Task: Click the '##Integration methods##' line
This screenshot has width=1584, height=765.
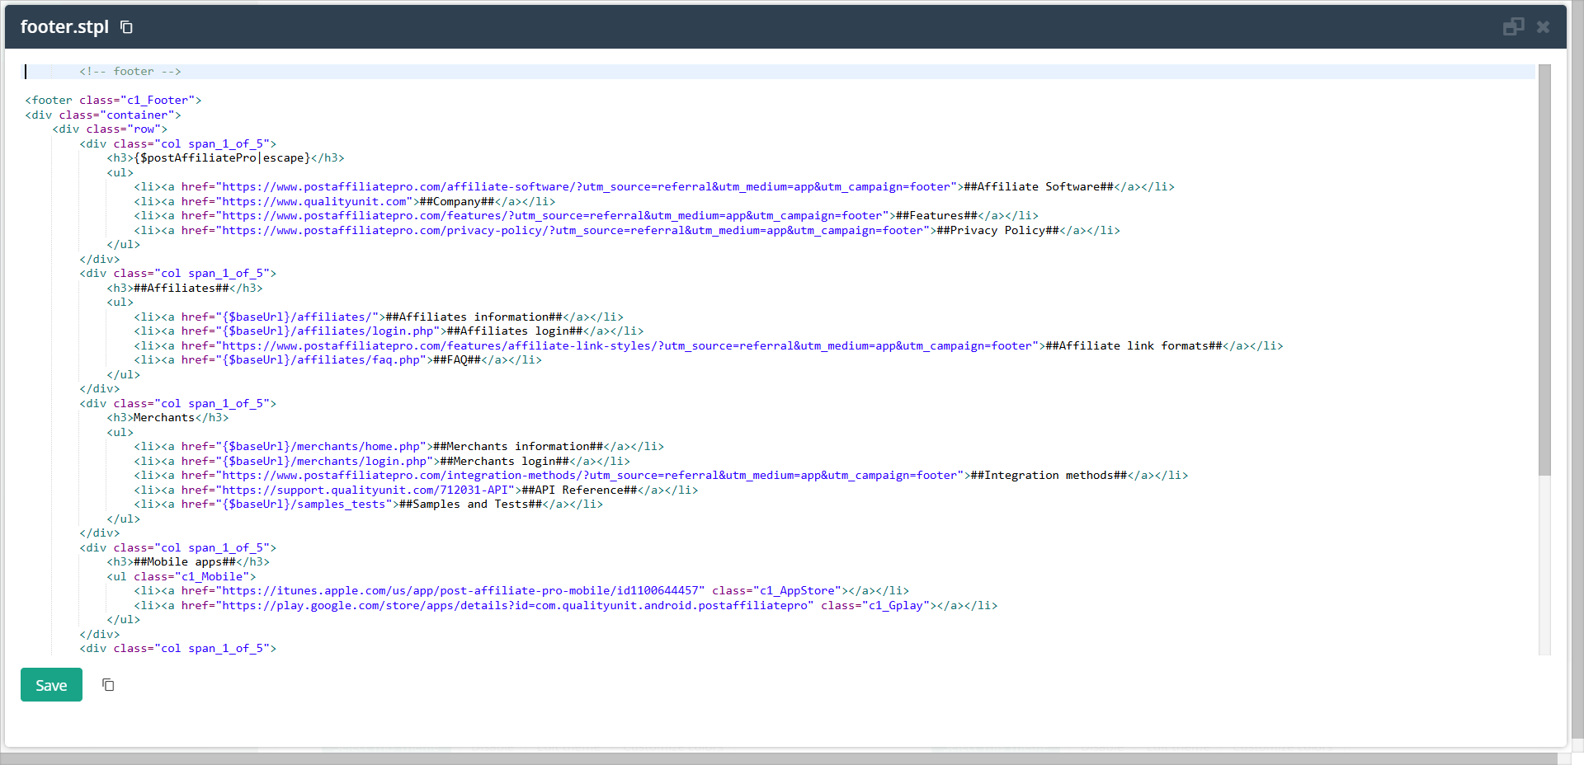Action: (x=661, y=476)
